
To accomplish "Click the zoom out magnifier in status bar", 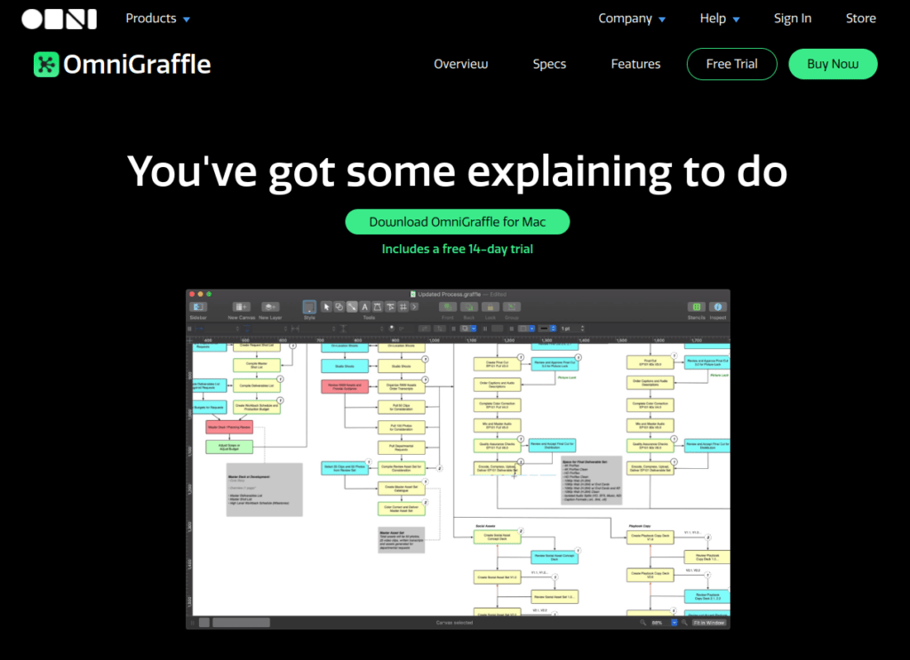I will tap(643, 623).
